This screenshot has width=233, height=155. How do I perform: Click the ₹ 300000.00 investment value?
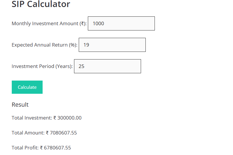tap(67, 118)
